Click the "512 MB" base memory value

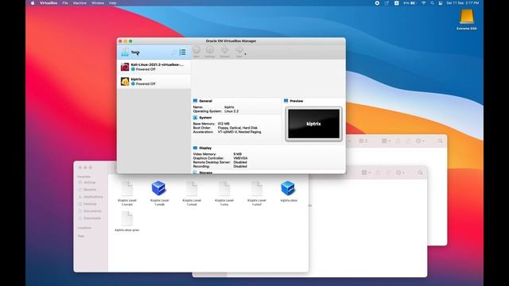click(223, 124)
